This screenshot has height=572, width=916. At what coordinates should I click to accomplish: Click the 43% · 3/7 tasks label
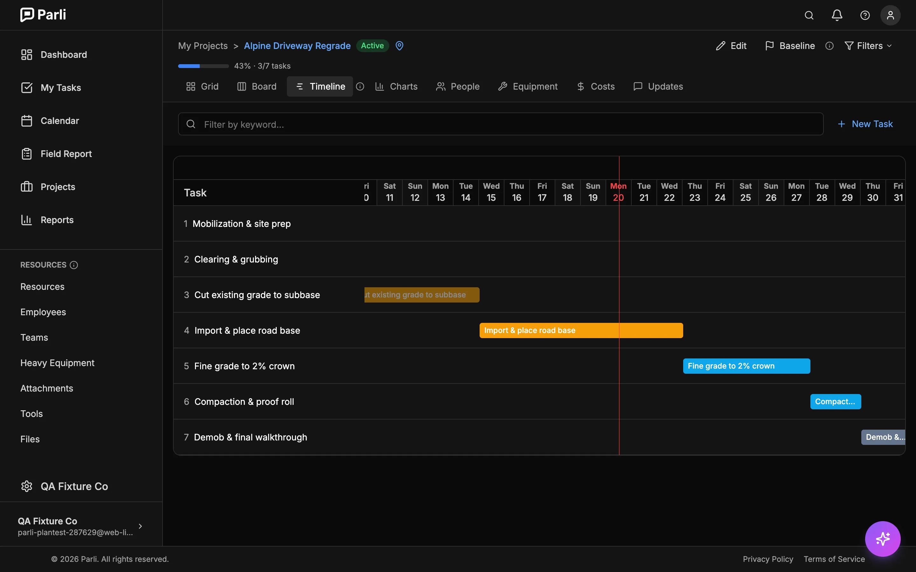262,66
